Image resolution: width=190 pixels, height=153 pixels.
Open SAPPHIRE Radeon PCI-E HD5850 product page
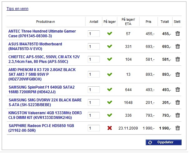(41, 128)
